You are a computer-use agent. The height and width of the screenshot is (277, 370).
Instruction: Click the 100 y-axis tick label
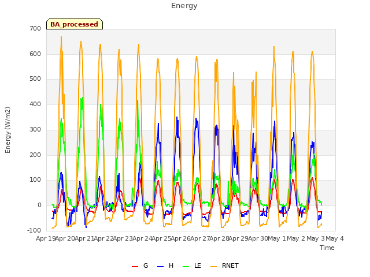(x=35, y=180)
